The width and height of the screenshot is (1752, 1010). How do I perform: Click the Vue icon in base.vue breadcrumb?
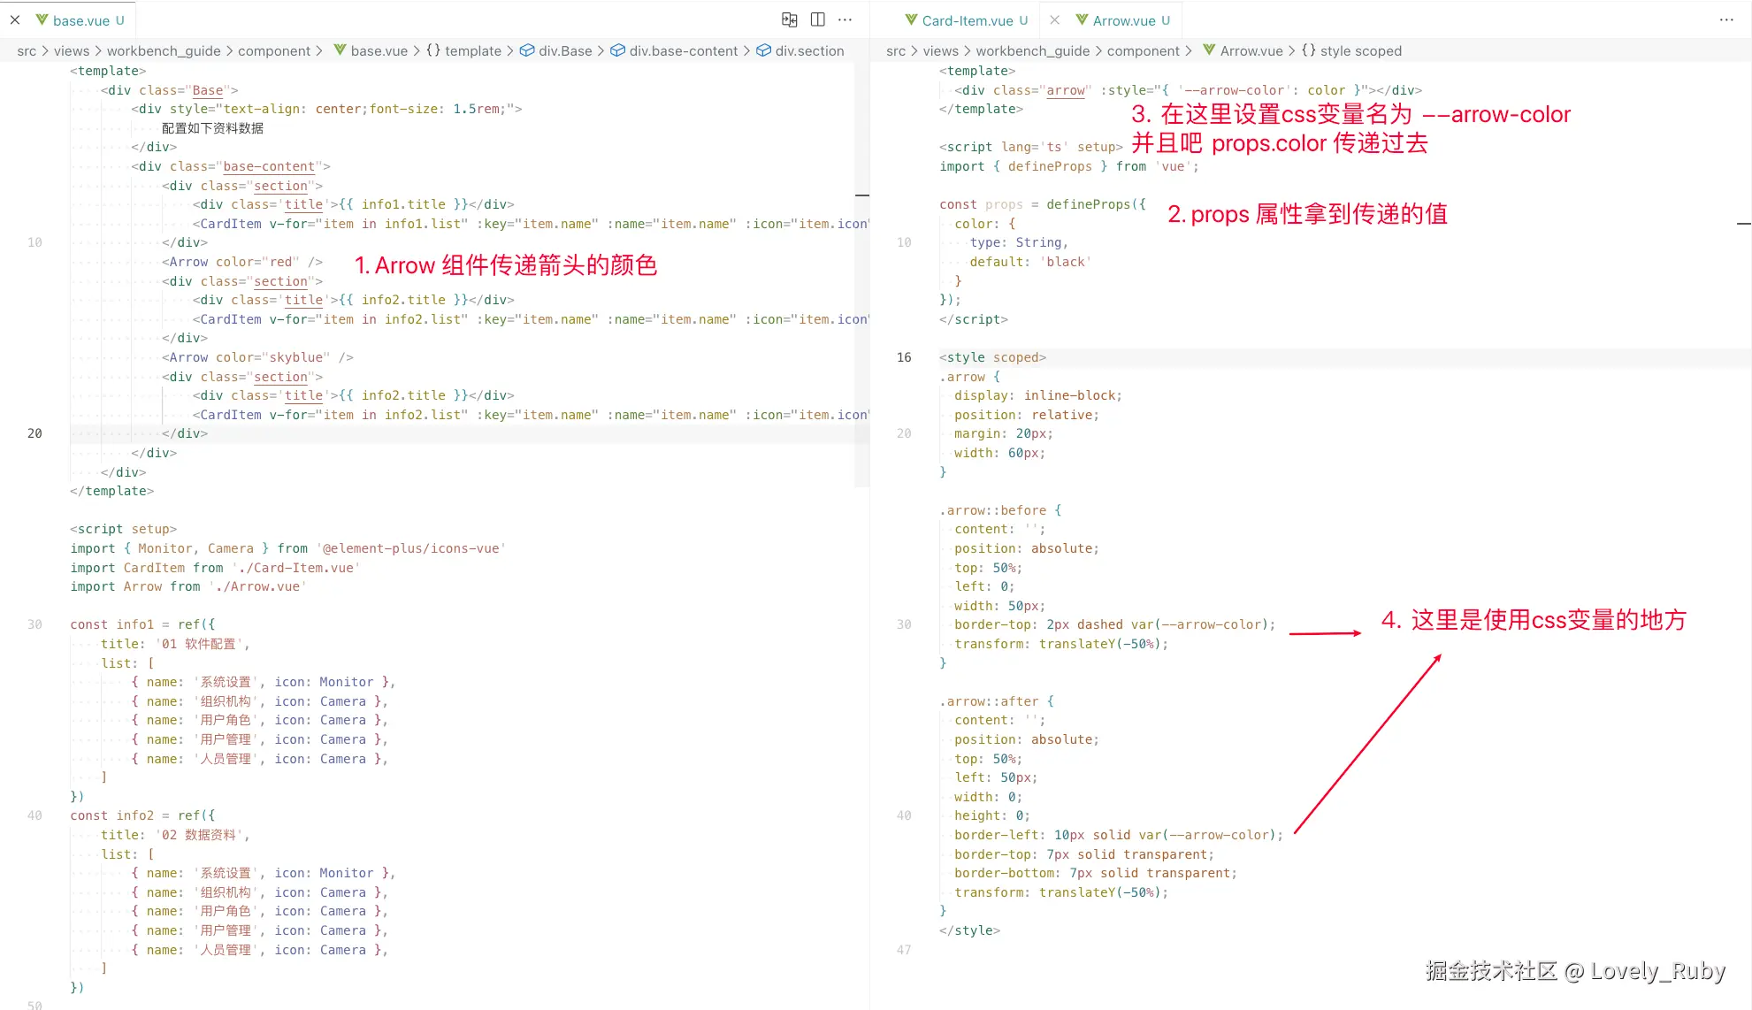340,50
